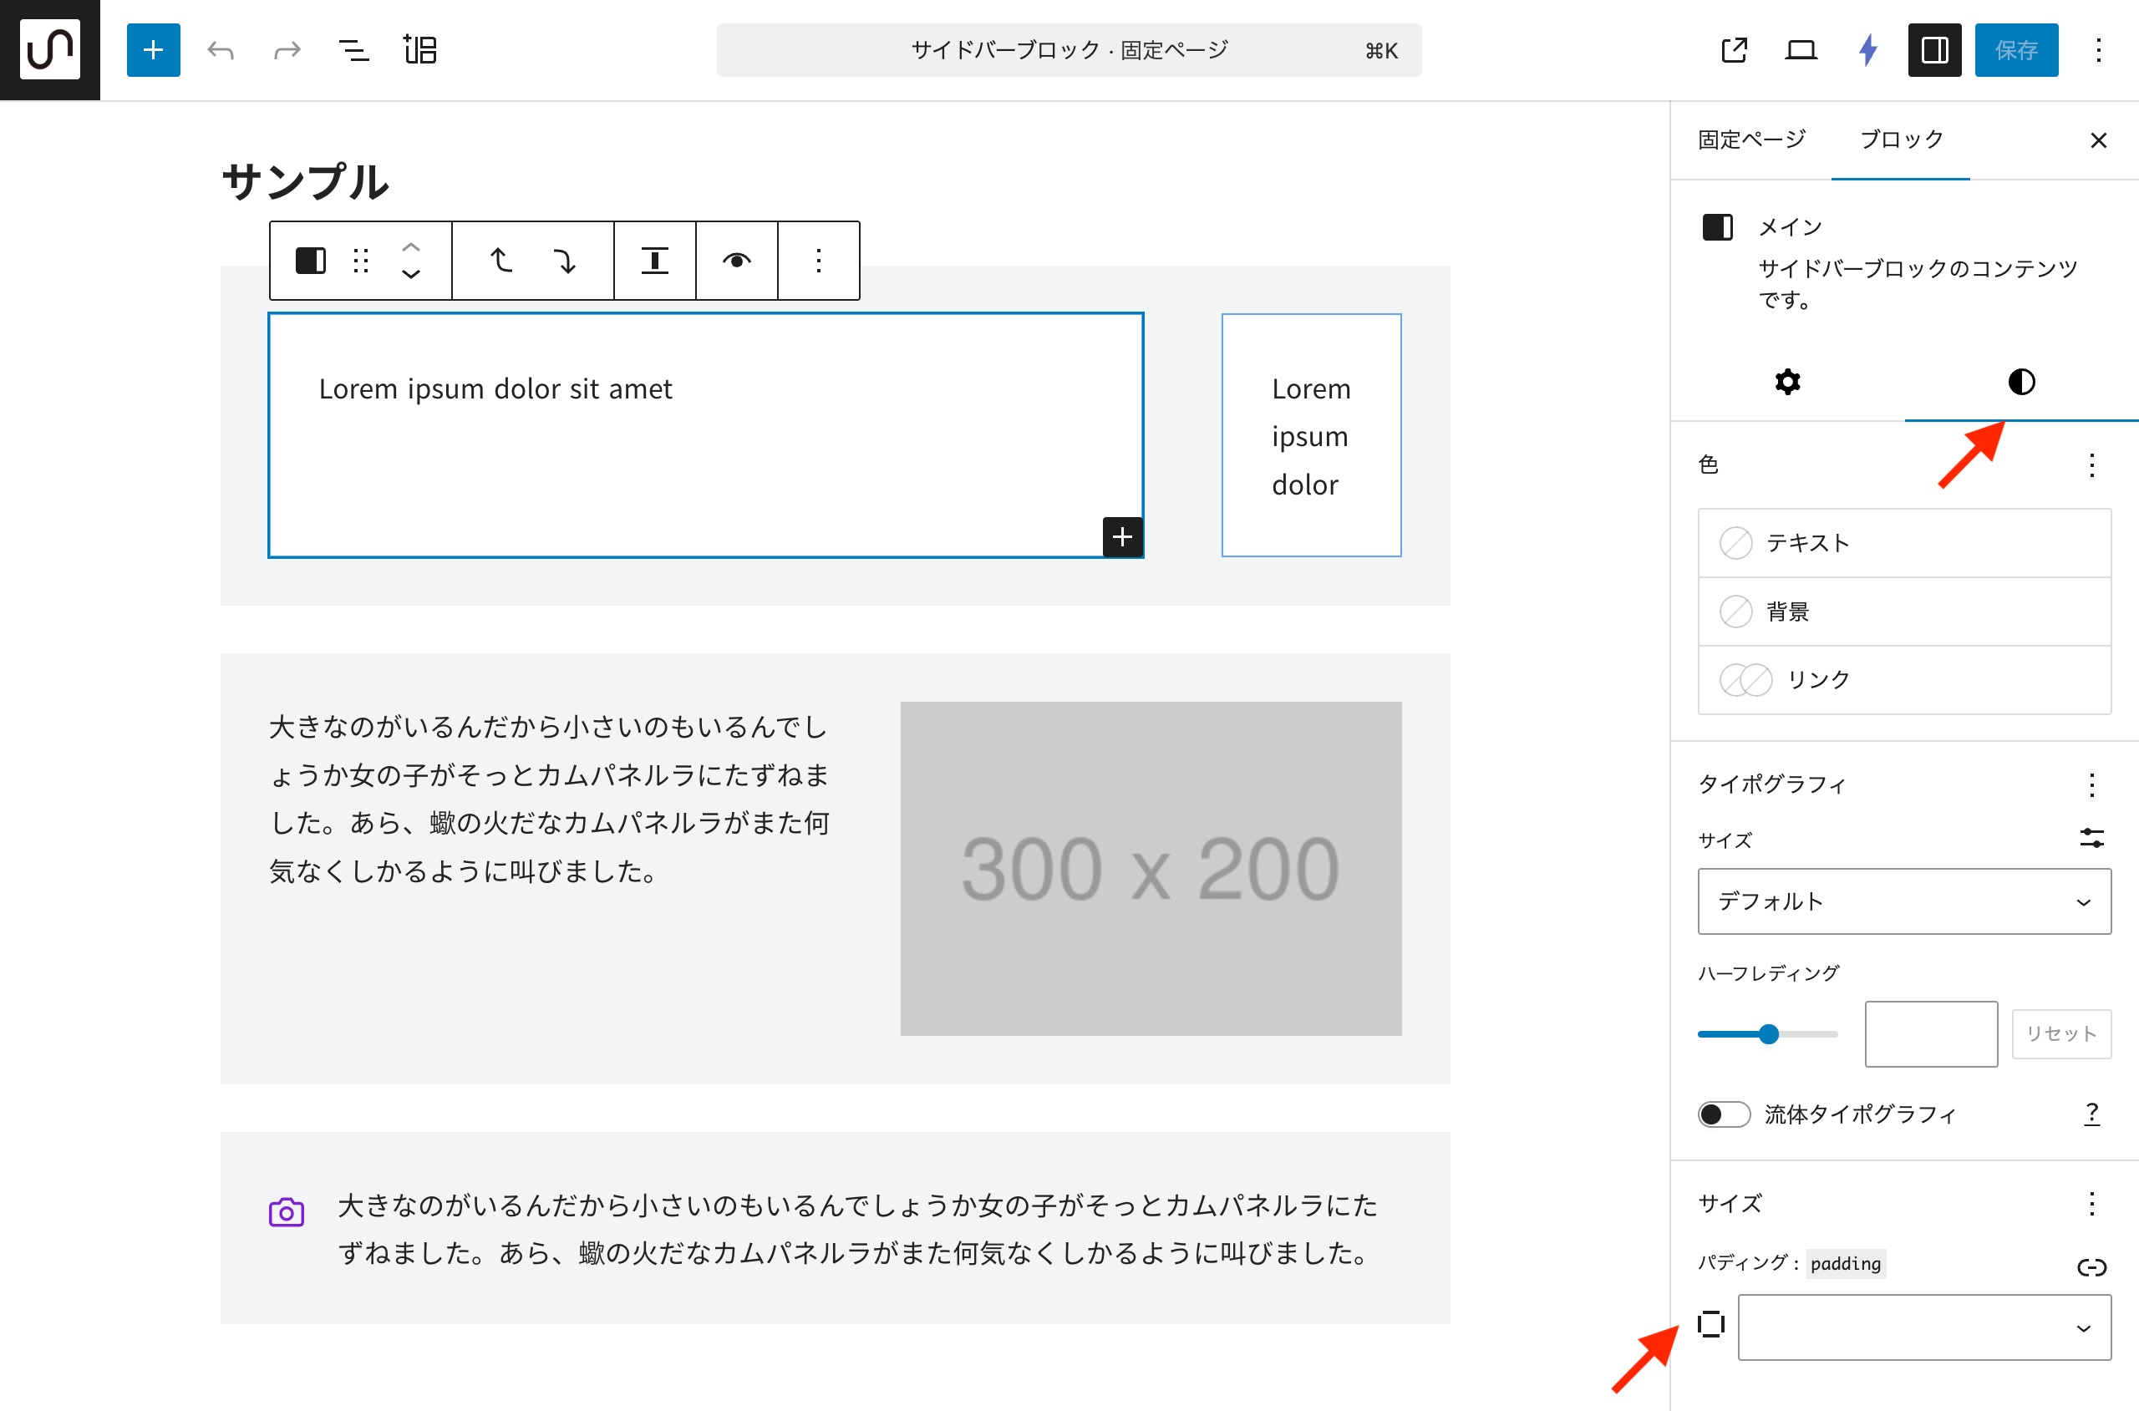The height and width of the screenshot is (1411, 2139).
Task: Click the リセット button for half leading
Action: tap(2060, 1033)
